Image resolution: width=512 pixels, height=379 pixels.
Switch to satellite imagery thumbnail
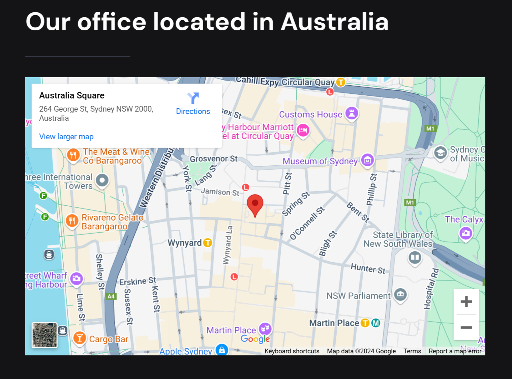44,335
